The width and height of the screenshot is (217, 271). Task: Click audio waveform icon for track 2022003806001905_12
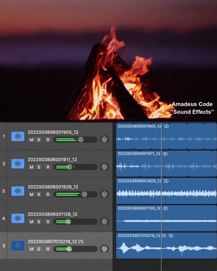click(18, 137)
